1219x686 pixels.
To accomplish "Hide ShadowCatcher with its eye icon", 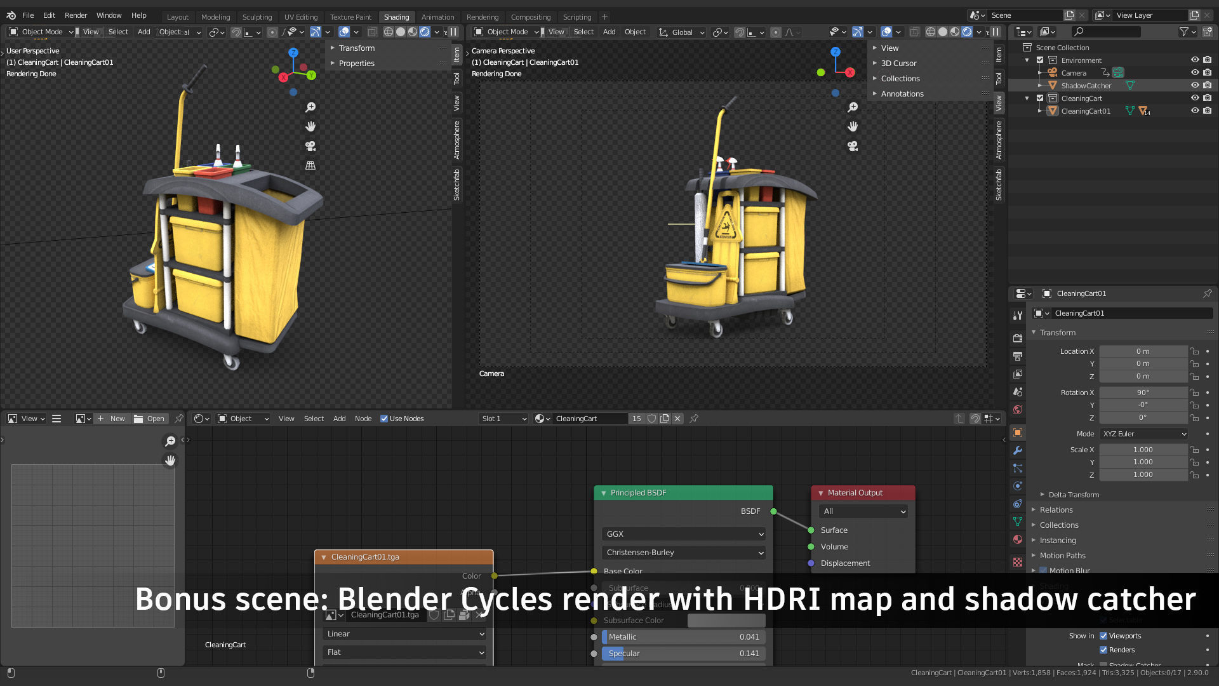I will pyautogui.click(x=1195, y=86).
